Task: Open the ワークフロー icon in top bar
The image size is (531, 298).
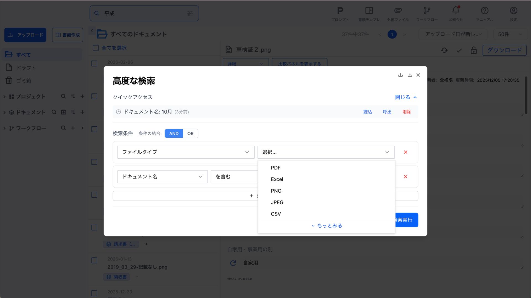Action: (x=427, y=11)
